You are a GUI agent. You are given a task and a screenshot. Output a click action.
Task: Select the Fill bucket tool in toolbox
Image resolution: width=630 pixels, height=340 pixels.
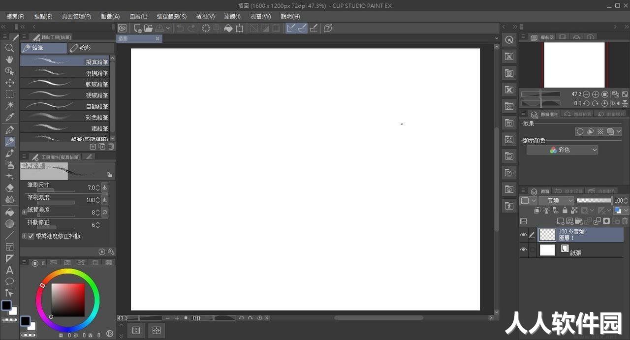(x=9, y=212)
